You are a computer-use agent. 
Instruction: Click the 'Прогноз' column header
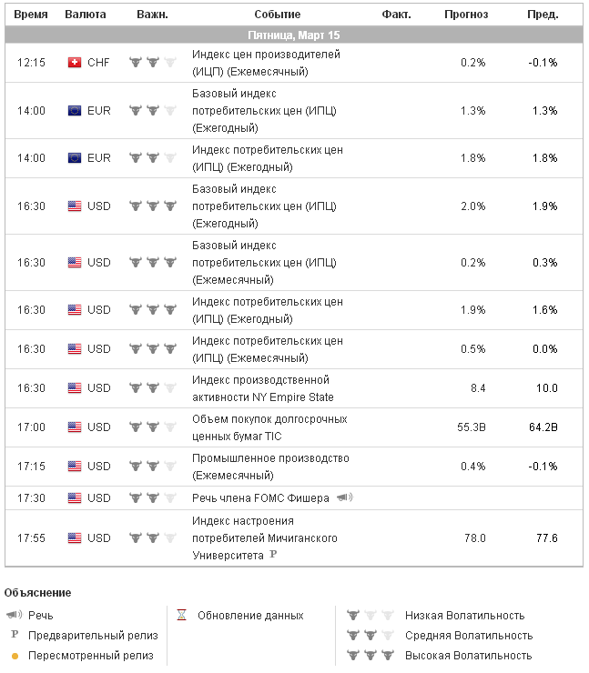466,15
